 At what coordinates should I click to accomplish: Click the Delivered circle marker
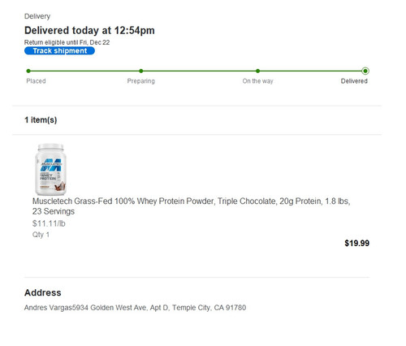pyautogui.click(x=365, y=71)
